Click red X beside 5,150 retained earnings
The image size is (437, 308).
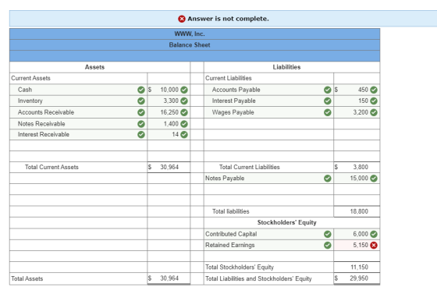(374, 245)
